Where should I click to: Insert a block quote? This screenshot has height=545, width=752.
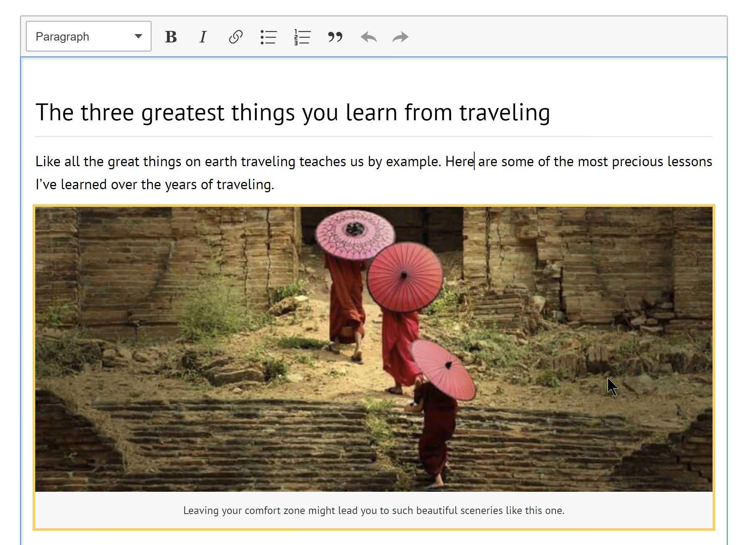tap(335, 37)
